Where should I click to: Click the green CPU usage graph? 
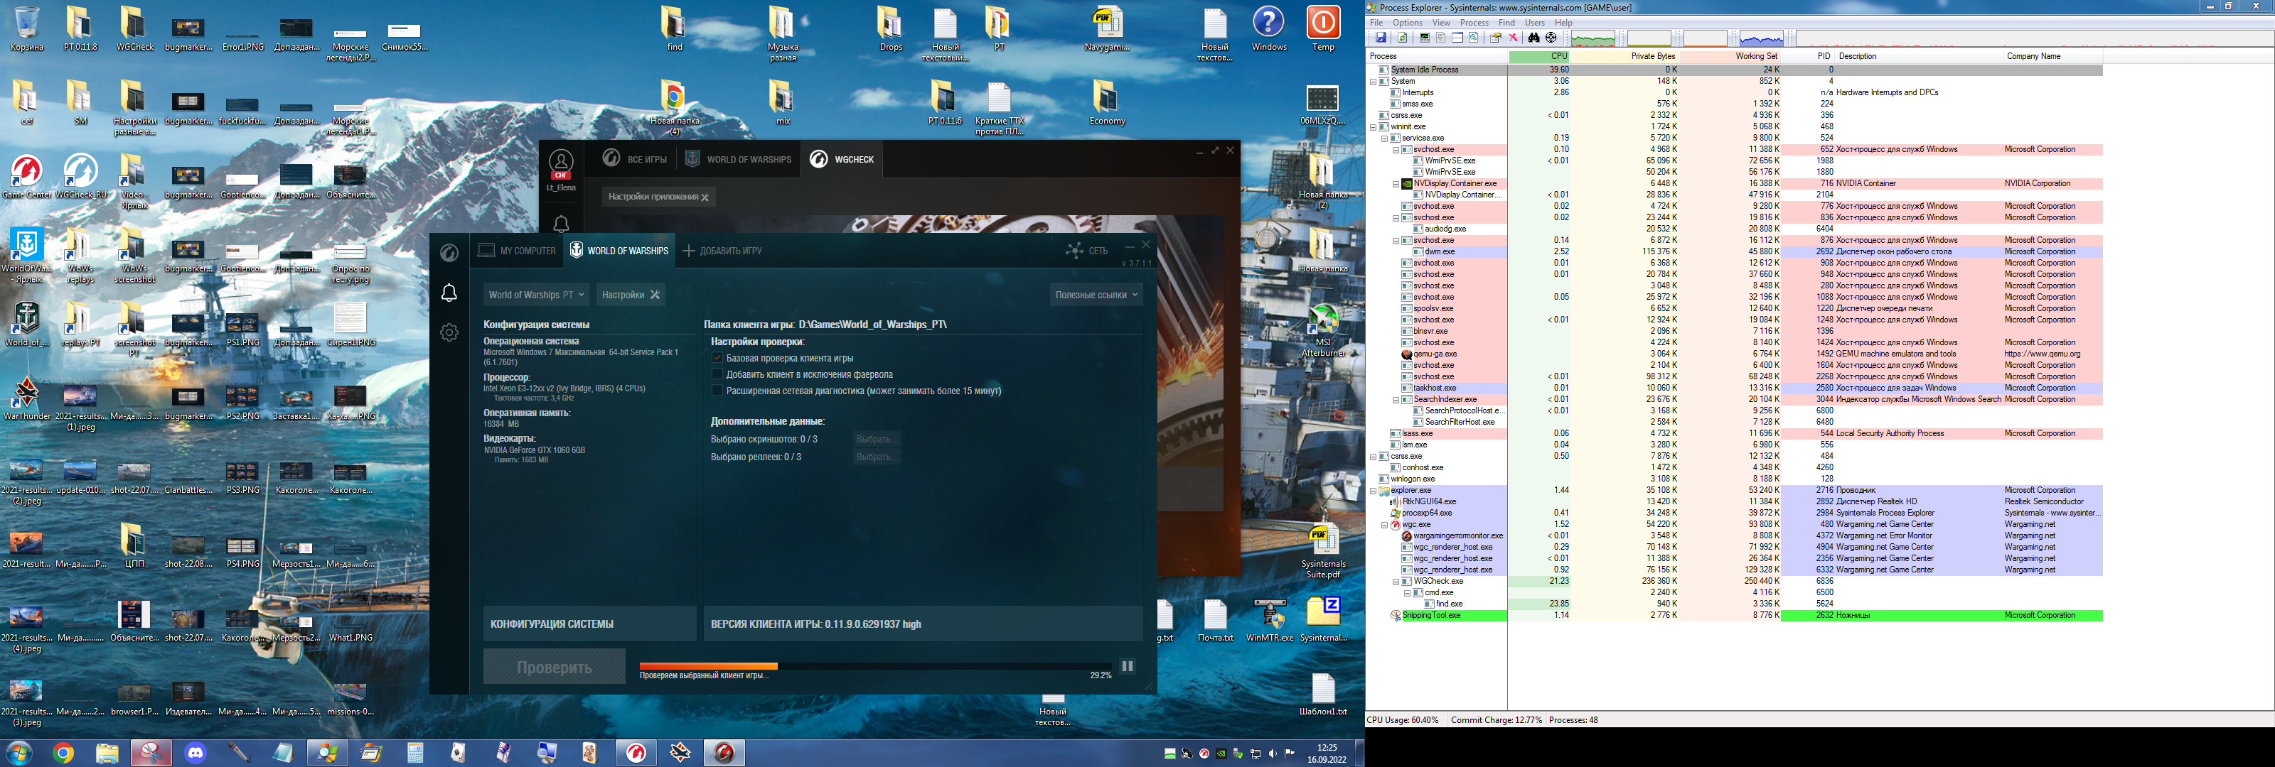pyautogui.click(x=1593, y=38)
